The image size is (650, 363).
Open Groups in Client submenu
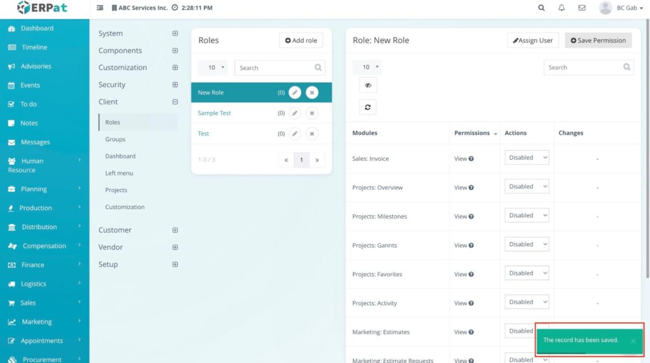tap(116, 139)
